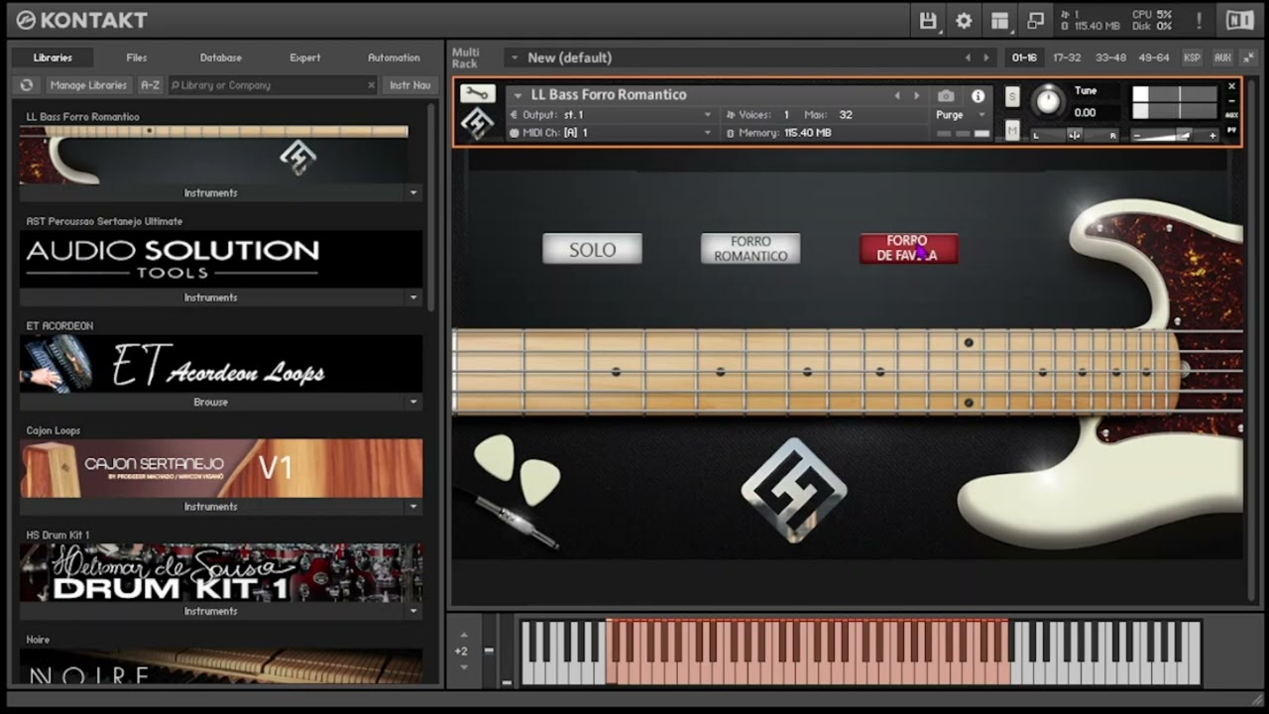The width and height of the screenshot is (1269, 714).
Task: Switch to the Expert tab
Action: click(304, 58)
